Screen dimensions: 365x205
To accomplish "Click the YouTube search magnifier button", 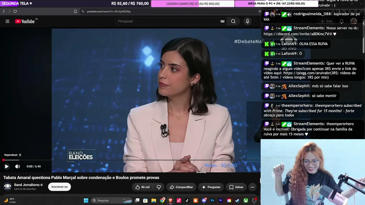I will (x=233, y=21).
